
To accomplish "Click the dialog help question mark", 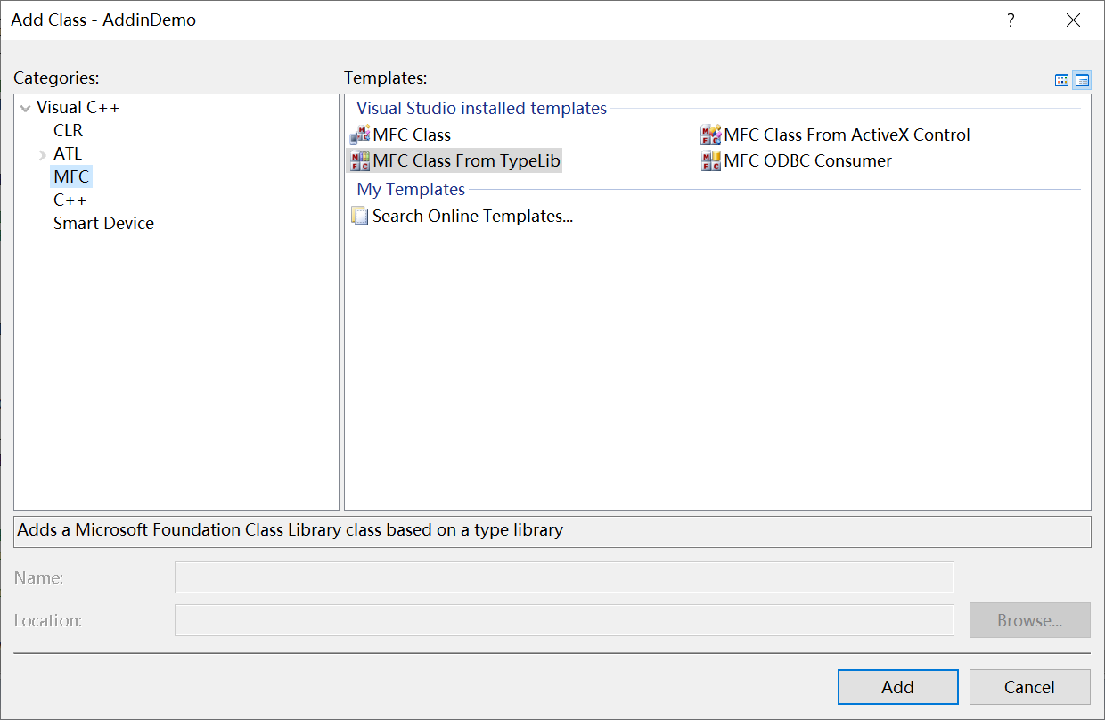I will [1011, 20].
